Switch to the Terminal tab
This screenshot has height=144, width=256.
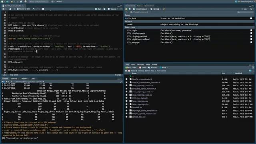[14, 79]
